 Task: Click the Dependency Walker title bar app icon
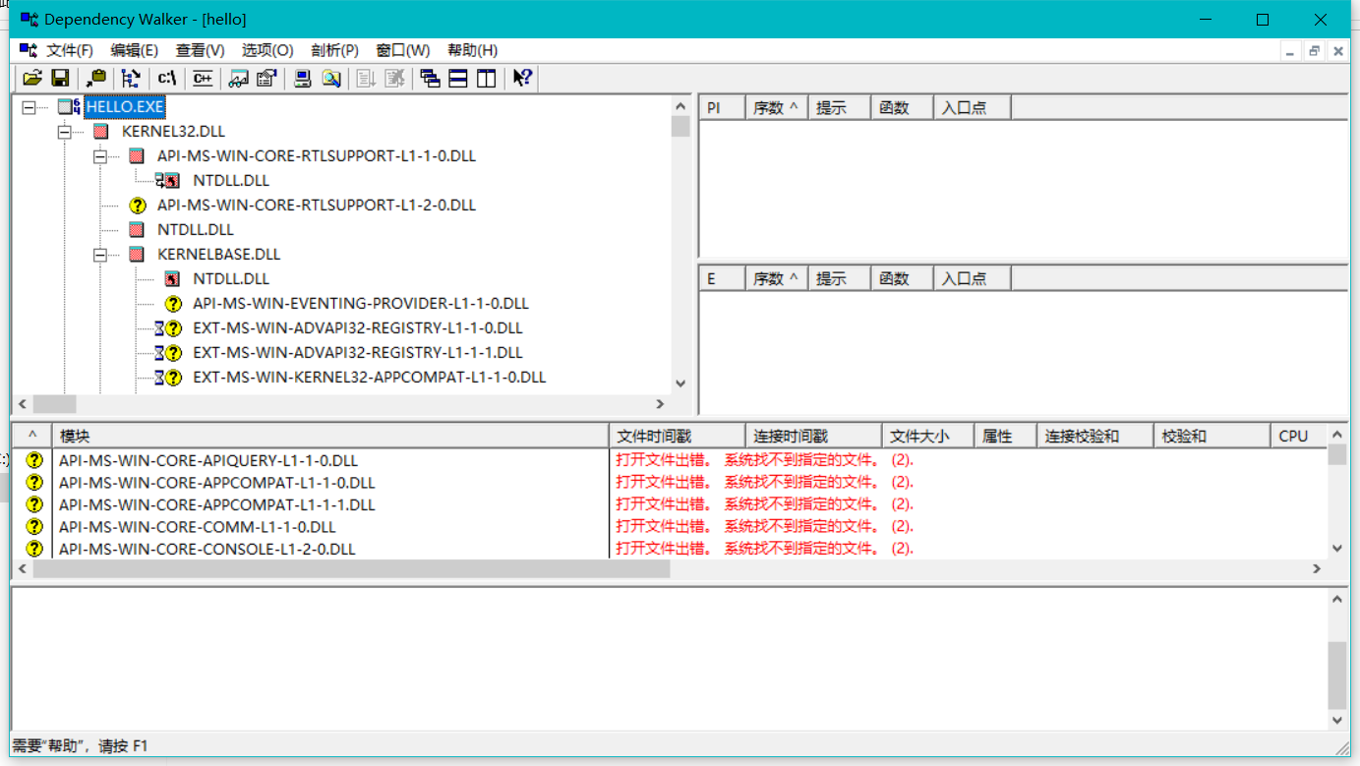pyautogui.click(x=30, y=20)
